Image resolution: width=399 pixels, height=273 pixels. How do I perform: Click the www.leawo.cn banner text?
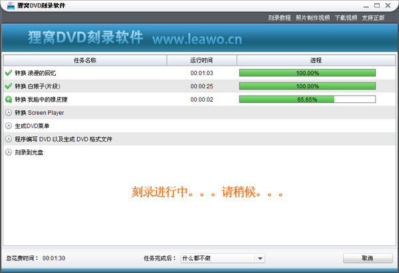click(x=198, y=39)
